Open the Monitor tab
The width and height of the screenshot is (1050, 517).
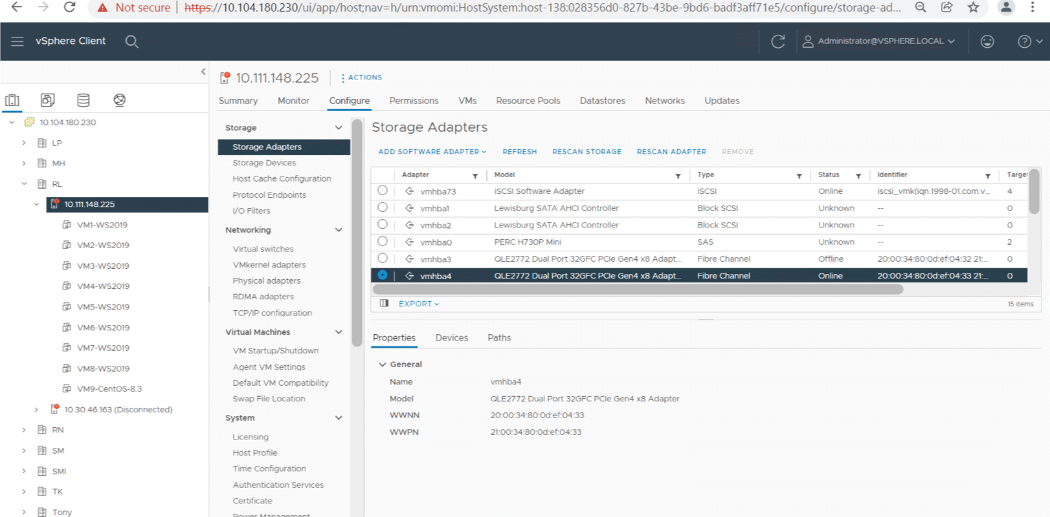tap(293, 101)
